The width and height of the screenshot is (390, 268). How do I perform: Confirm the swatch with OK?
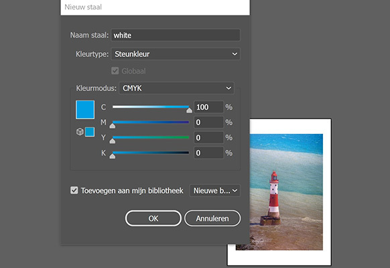(153, 218)
